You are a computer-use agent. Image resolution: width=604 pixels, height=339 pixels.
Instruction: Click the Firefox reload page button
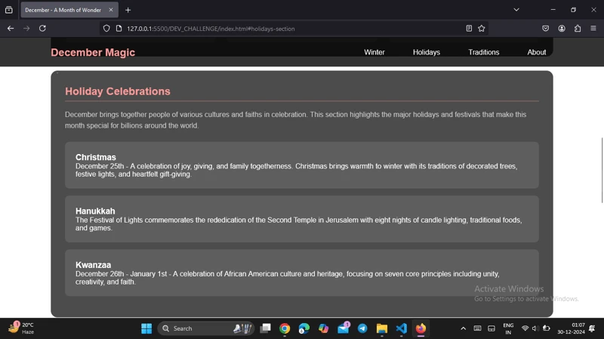pos(42,29)
